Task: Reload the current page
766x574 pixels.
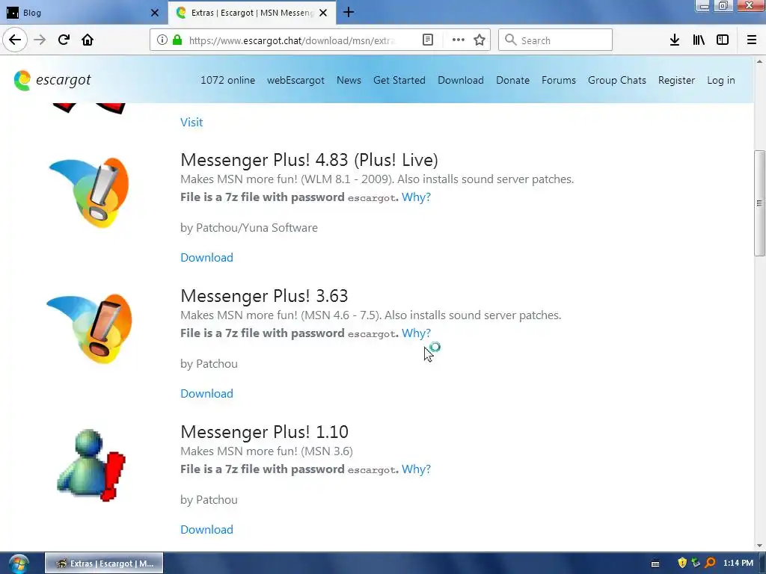Action: pyautogui.click(x=64, y=40)
